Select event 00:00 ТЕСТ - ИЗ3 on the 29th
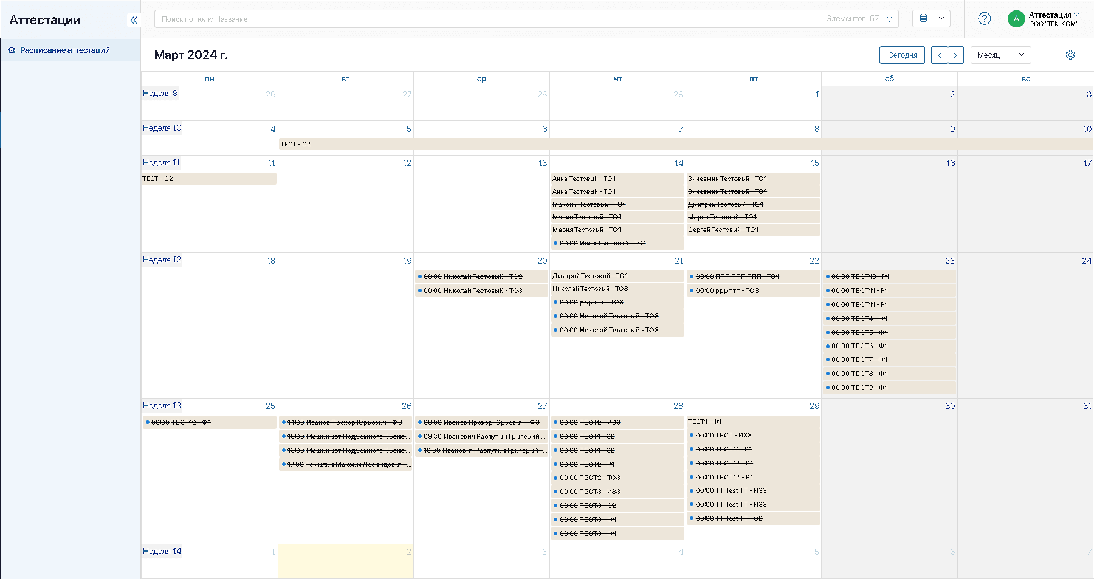 click(723, 436)
